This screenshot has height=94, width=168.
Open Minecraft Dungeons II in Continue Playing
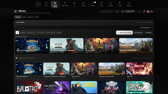(x=32, y=46)
